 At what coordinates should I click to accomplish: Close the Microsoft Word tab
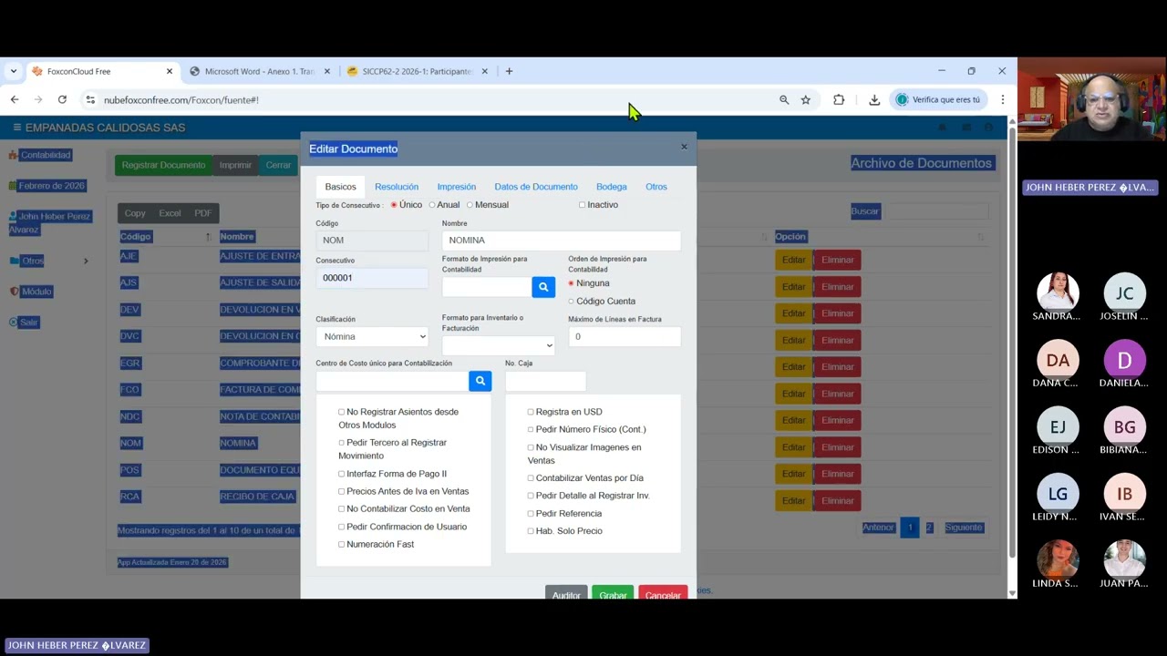pos(327,71)
